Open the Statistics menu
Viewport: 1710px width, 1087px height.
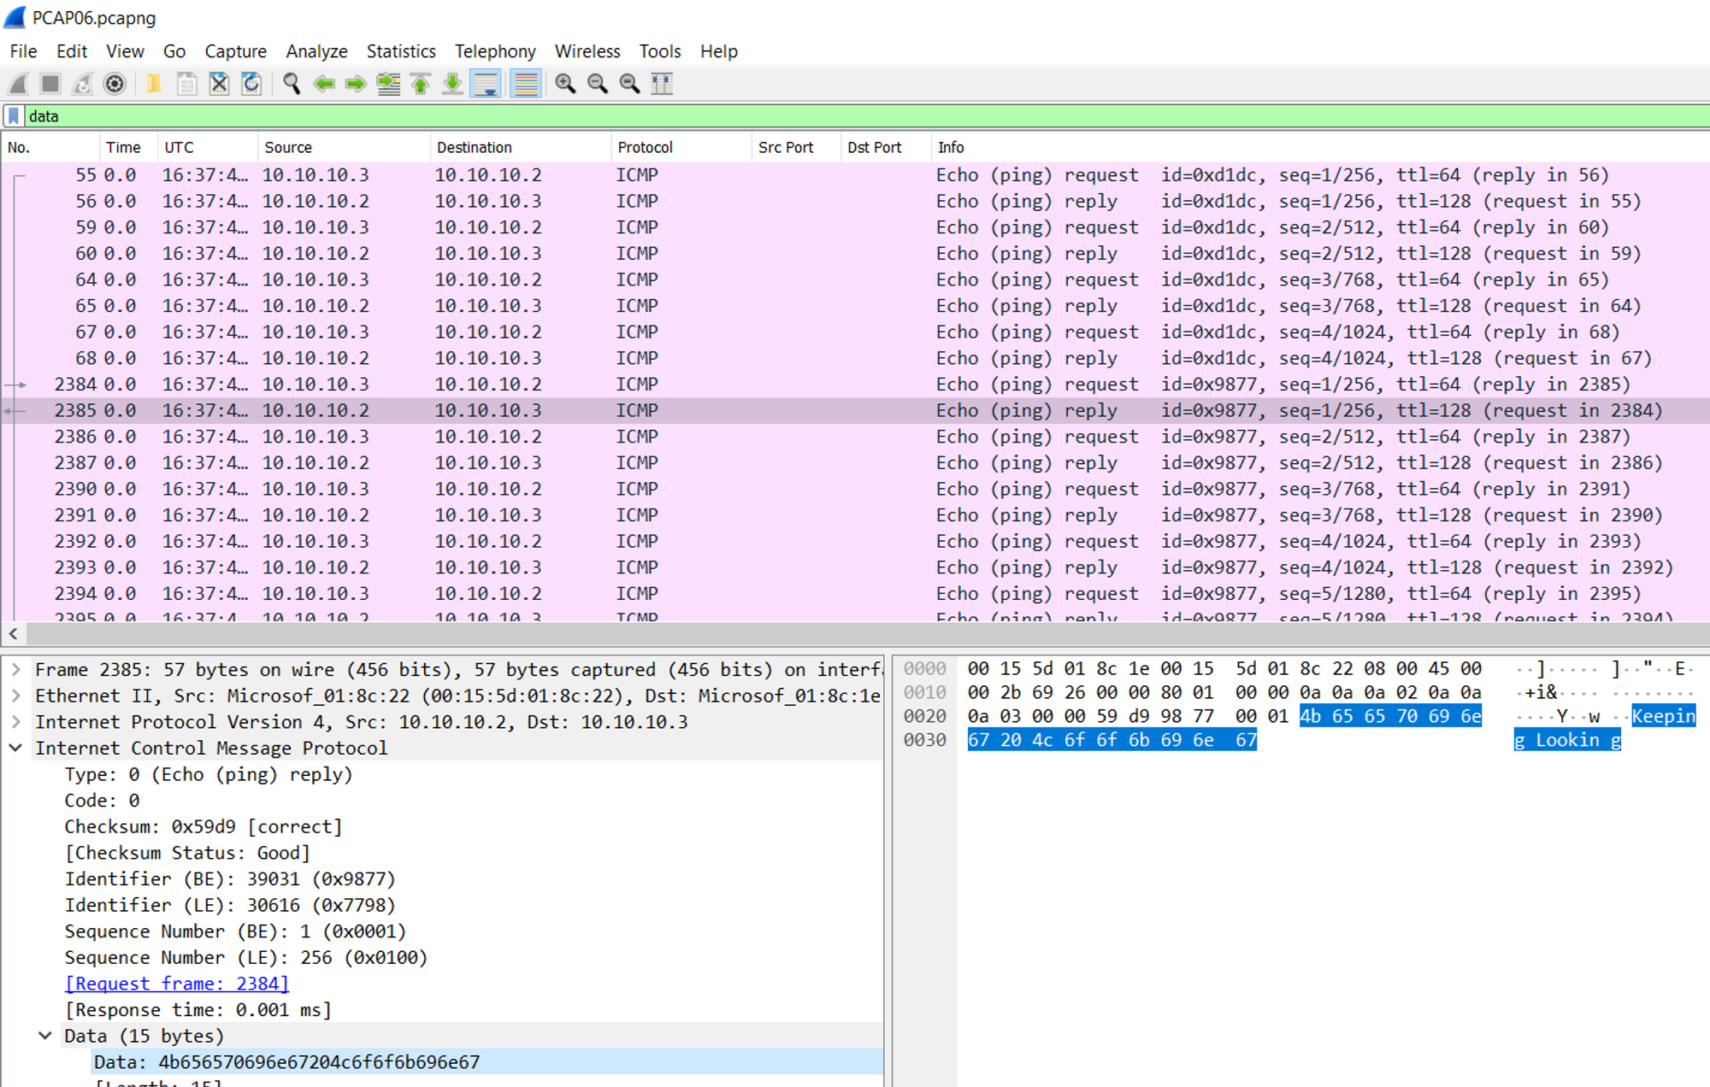click(400, 51)
